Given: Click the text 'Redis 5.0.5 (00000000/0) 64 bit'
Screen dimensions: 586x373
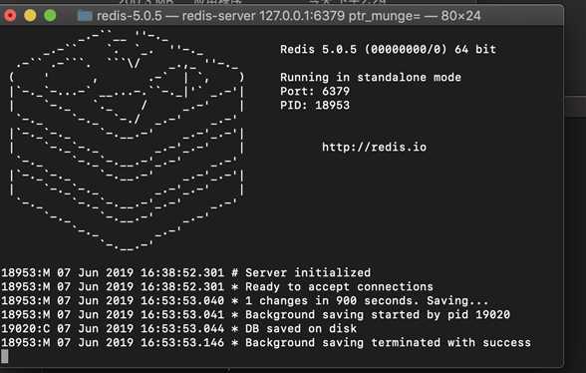Looking at the screenshot, I should [388, 50].
